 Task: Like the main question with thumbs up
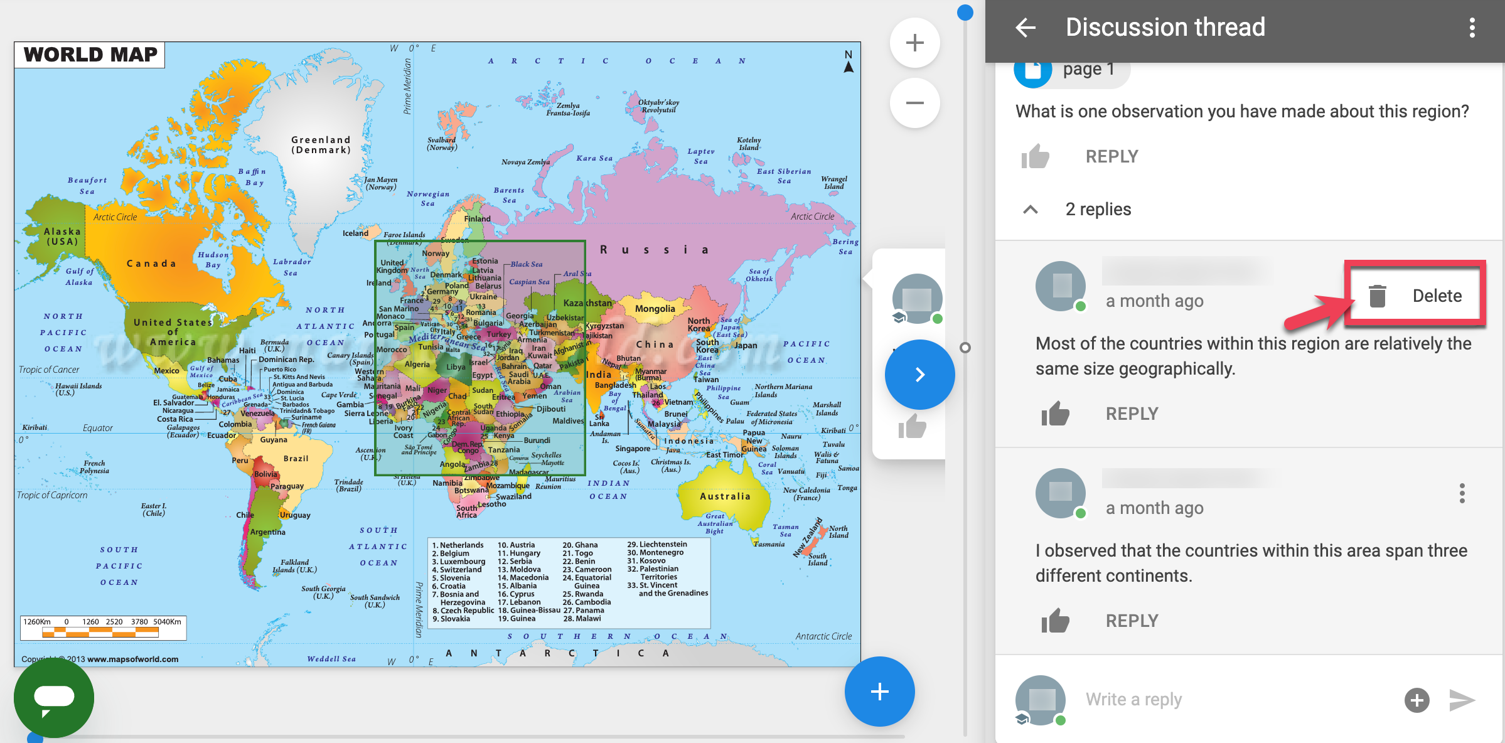pos(1035,156)
